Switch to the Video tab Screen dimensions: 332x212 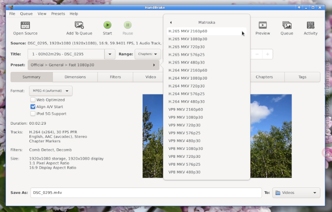[151, 77]
